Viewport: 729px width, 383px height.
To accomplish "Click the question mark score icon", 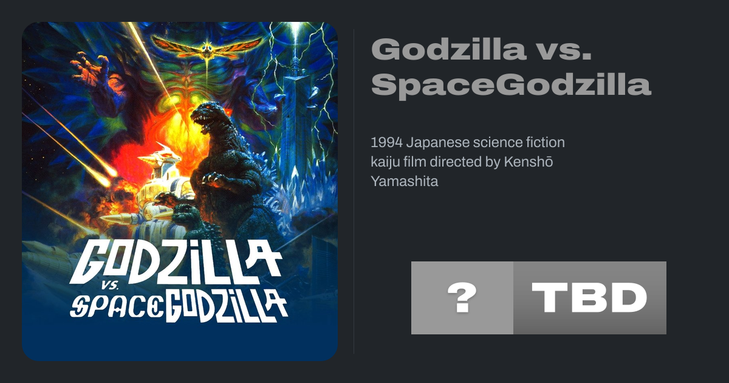I will (x=462, y=298).
